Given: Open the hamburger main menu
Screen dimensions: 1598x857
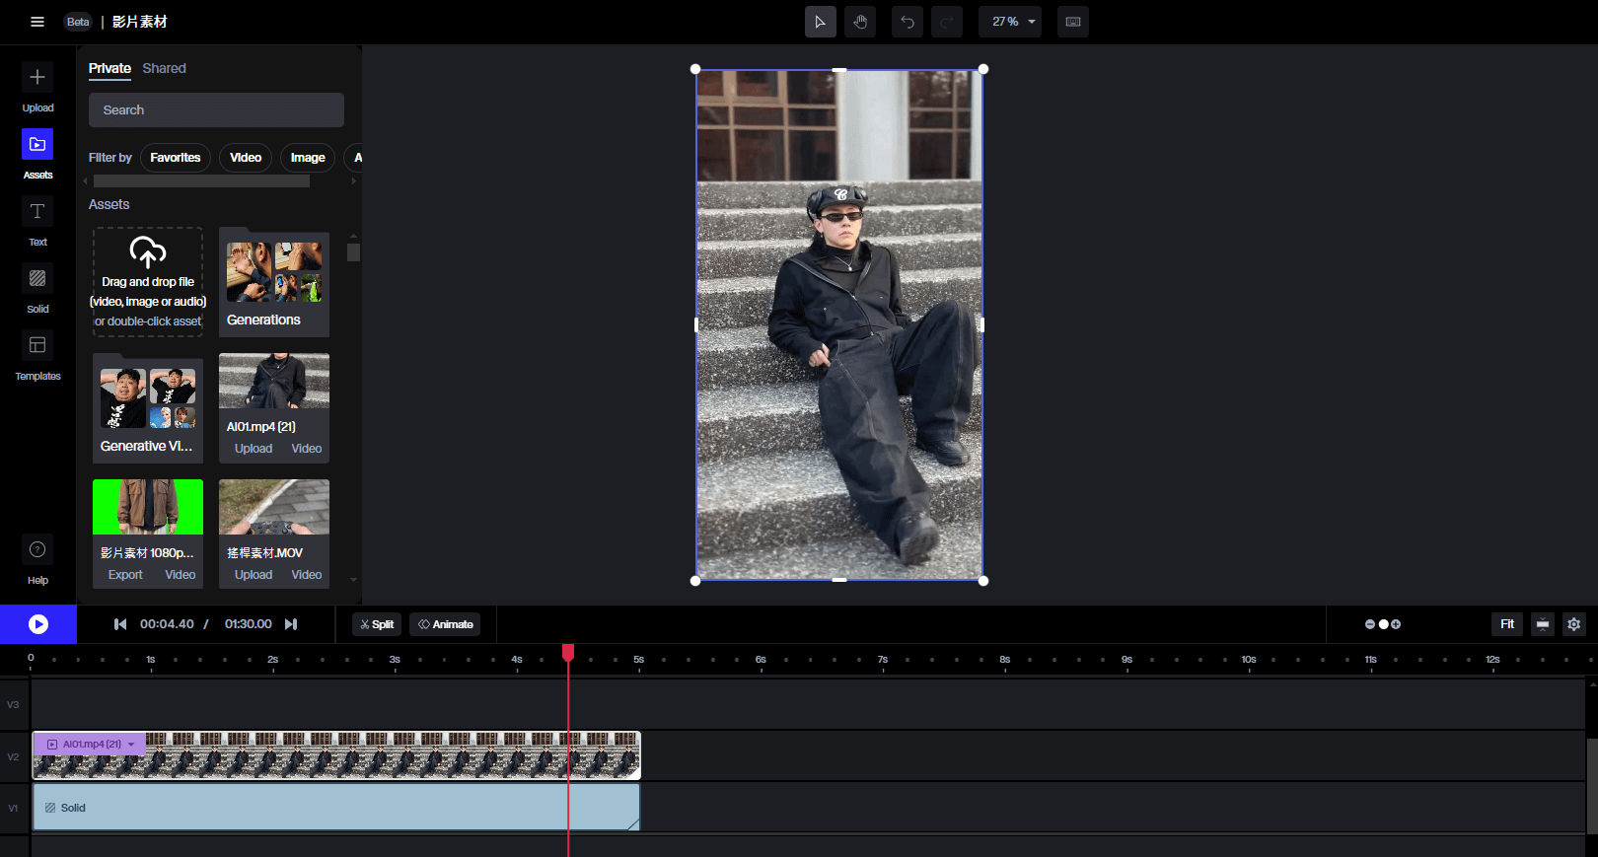Looking at the screenshot, I should pyautogui.click(x=37, y=22).
